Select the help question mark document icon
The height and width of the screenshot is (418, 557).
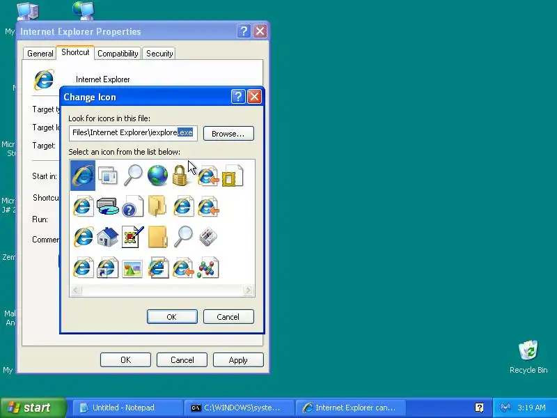pos(133,206)
